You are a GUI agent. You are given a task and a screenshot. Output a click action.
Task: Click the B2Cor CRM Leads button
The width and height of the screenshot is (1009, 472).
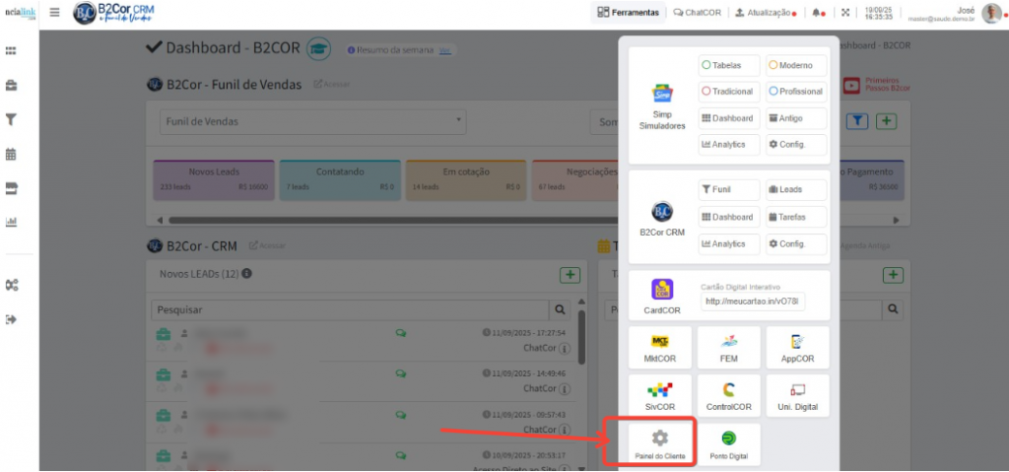click(x=796, y=190)
